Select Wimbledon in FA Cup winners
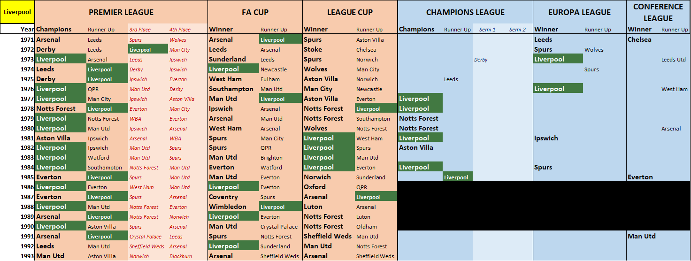The height and width of the screenshot is (261, 691). (227, 207)
